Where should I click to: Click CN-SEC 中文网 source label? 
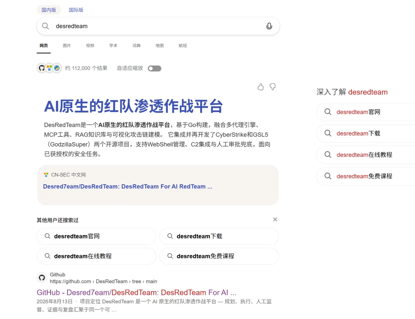68,175
